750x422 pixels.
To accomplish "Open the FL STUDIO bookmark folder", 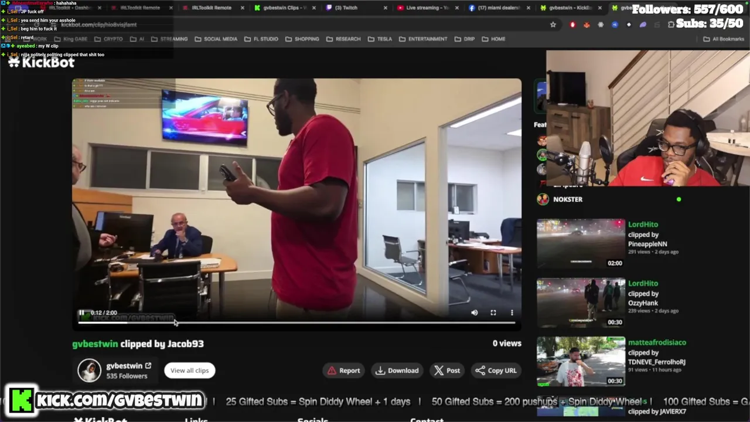I will [261, 39].
